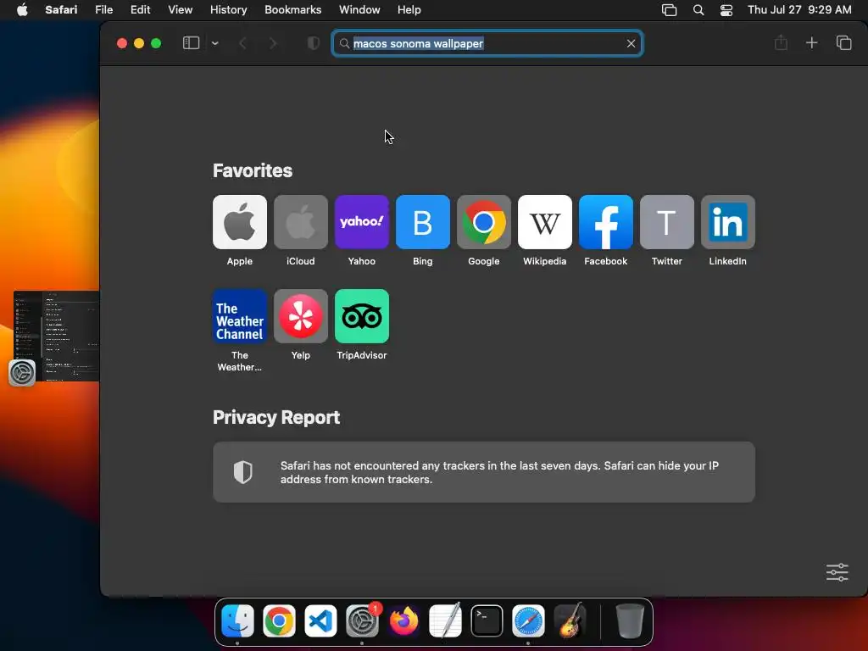
Task: Click Safari compass icon in the Dock
Action: point(528,620)
